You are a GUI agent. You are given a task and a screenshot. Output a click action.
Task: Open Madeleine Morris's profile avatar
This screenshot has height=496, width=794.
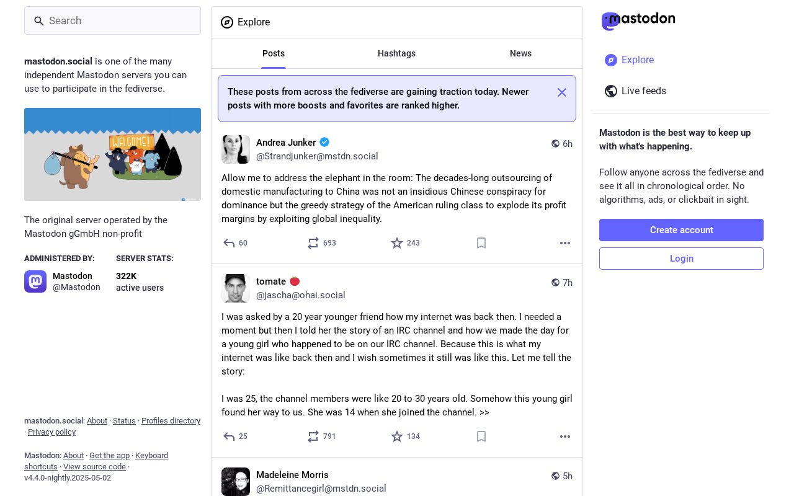236,482
